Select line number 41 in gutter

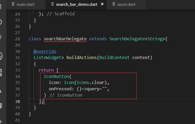pyautogui.click(x=17, y=120)
